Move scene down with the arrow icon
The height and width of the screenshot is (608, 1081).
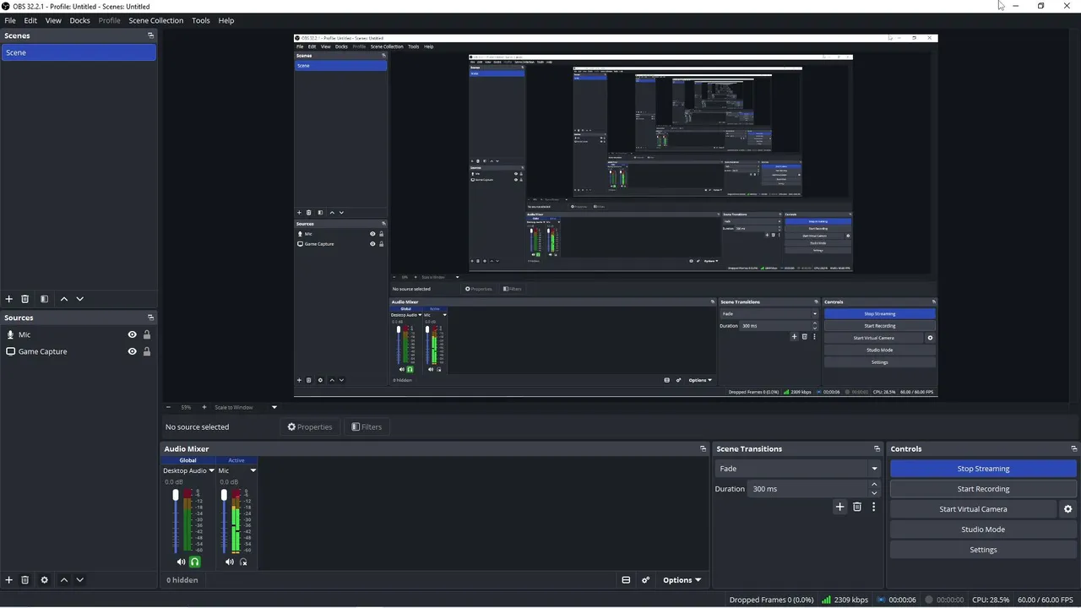[x=80, y=299]
